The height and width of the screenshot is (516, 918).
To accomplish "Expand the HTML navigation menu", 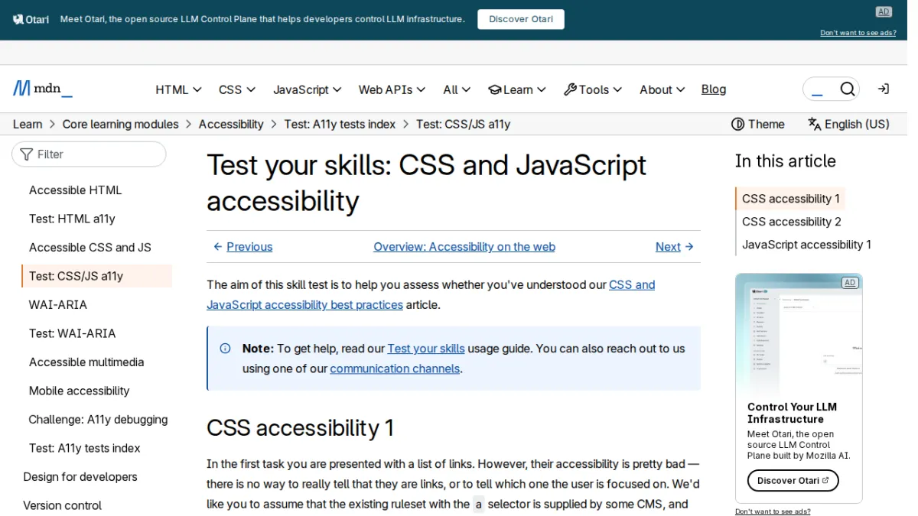I will point(178,89).
